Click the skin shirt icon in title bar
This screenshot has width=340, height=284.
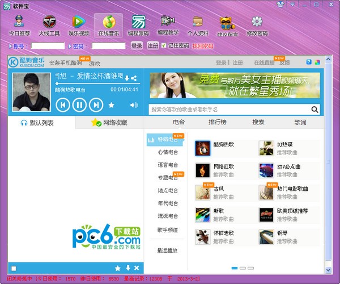click(x=280, y=4)
